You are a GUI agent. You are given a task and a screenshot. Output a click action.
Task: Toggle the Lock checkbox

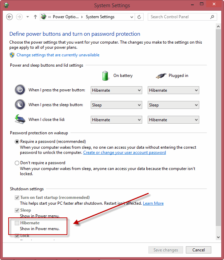[17, 236]
